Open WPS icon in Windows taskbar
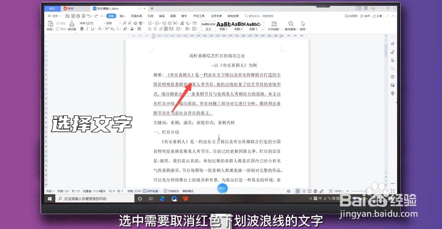Viewport: 442px width, 229px height. click(186, 199)
